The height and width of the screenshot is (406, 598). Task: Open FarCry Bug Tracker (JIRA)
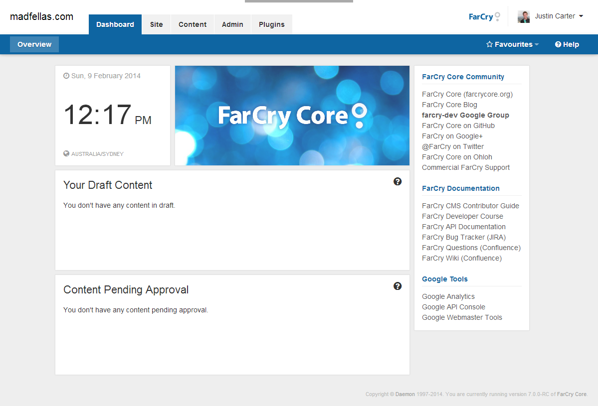point(464,237)
